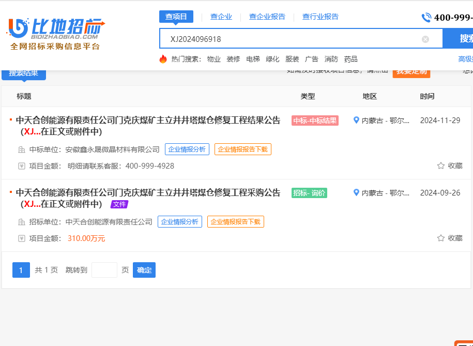Click the 400-999-4928 customer service number
The image size is (473, 346).
pyautogui.click(x=150, y=166)
